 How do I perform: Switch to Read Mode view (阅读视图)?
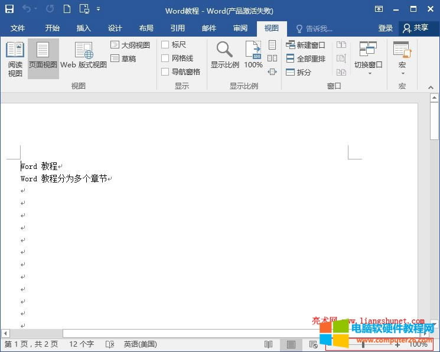click(15, 60)
